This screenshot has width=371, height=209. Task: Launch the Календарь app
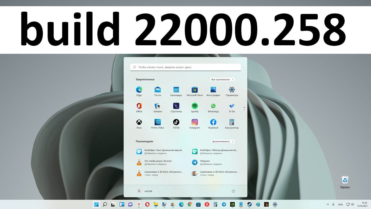tap(176, 91)
